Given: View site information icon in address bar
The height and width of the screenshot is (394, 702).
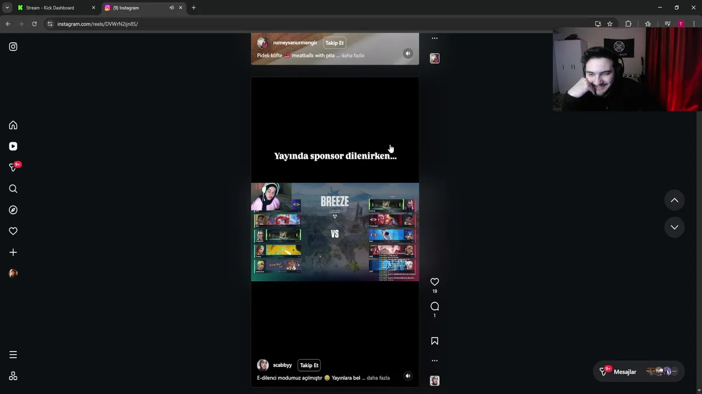Looking at the screenshot, I should pos(50,24).
